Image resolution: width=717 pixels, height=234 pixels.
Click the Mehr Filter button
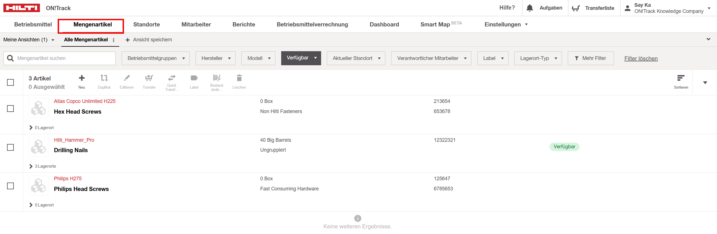click(590, 58)
